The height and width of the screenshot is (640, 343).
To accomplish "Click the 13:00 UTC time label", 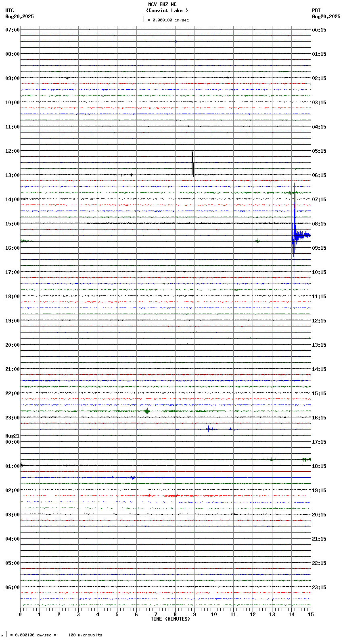I will pos(13,175).
